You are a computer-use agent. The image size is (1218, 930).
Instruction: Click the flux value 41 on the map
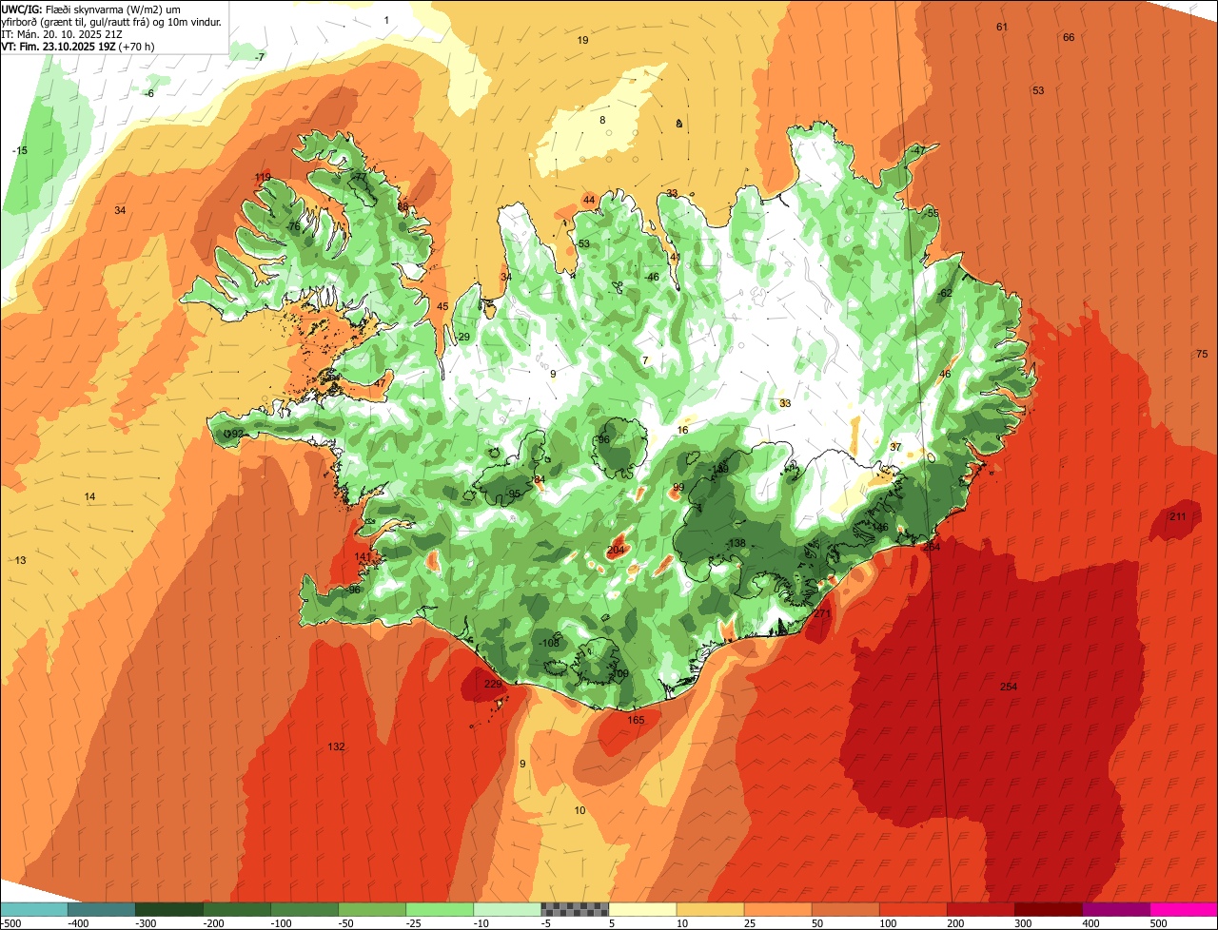[x=675, y=257]
